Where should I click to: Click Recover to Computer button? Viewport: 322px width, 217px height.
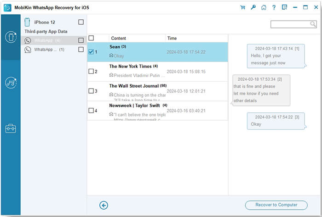coord(277,205)
